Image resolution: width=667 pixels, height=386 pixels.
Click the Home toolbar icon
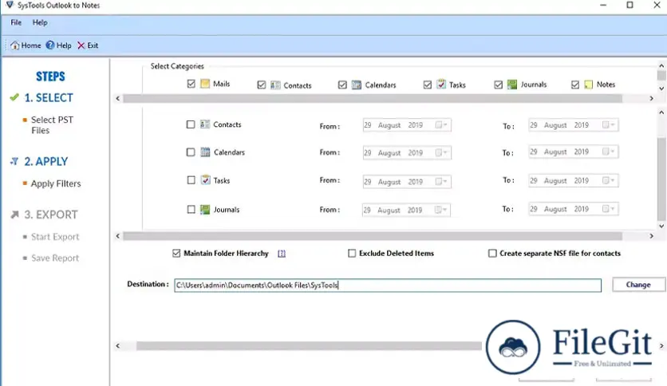15,45
